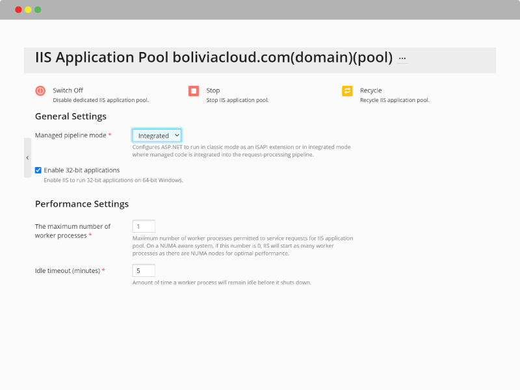Click the yellow Recycle arrows icon
Viewport: 520px width, 390px height.
347,91
